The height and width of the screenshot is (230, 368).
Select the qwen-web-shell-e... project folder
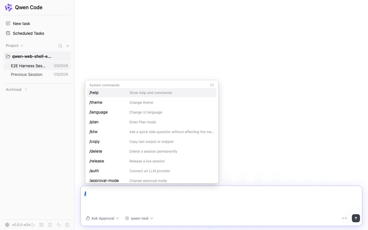coord(37,56)
